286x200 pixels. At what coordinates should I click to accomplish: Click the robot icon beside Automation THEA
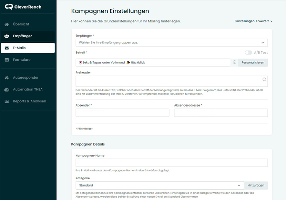coord(7,90)
